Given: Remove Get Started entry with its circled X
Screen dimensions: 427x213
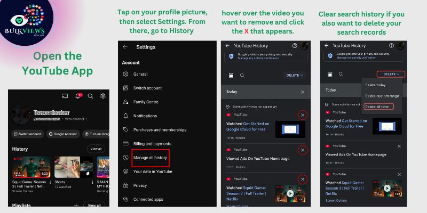Looking at the screenshot, I should point(303,116).
